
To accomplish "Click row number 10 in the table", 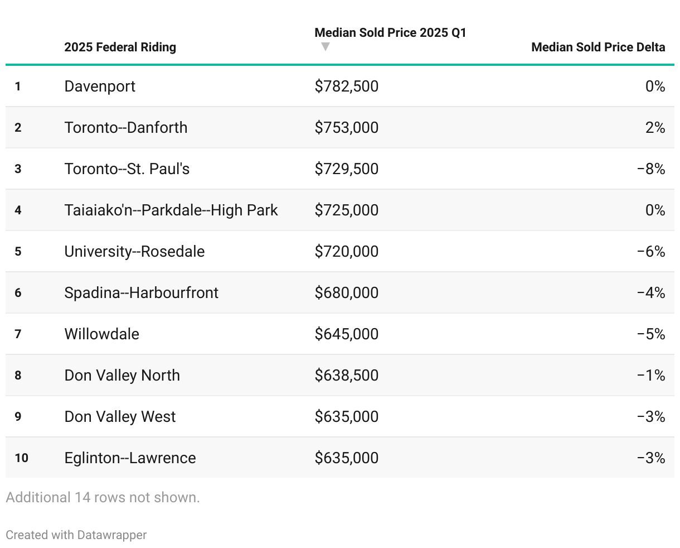I will coord(21,458).
